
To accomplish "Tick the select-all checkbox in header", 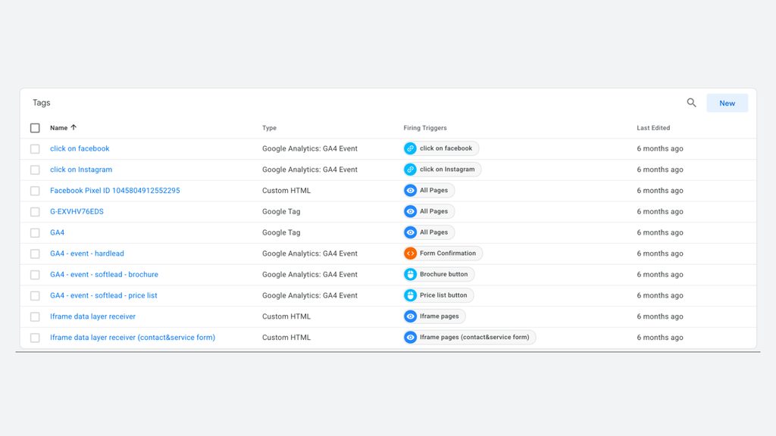I will (x=35, y=128).
